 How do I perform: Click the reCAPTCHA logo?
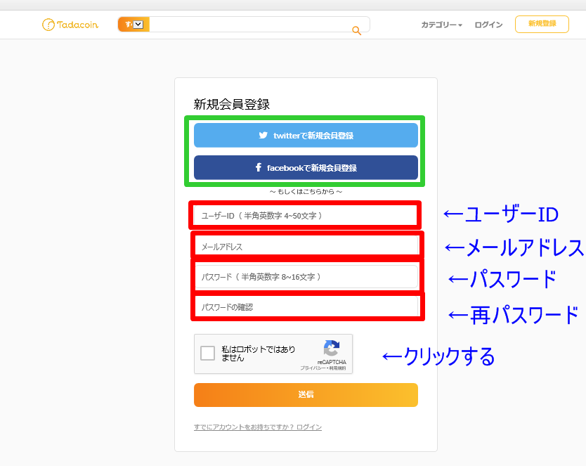point(332,349)
